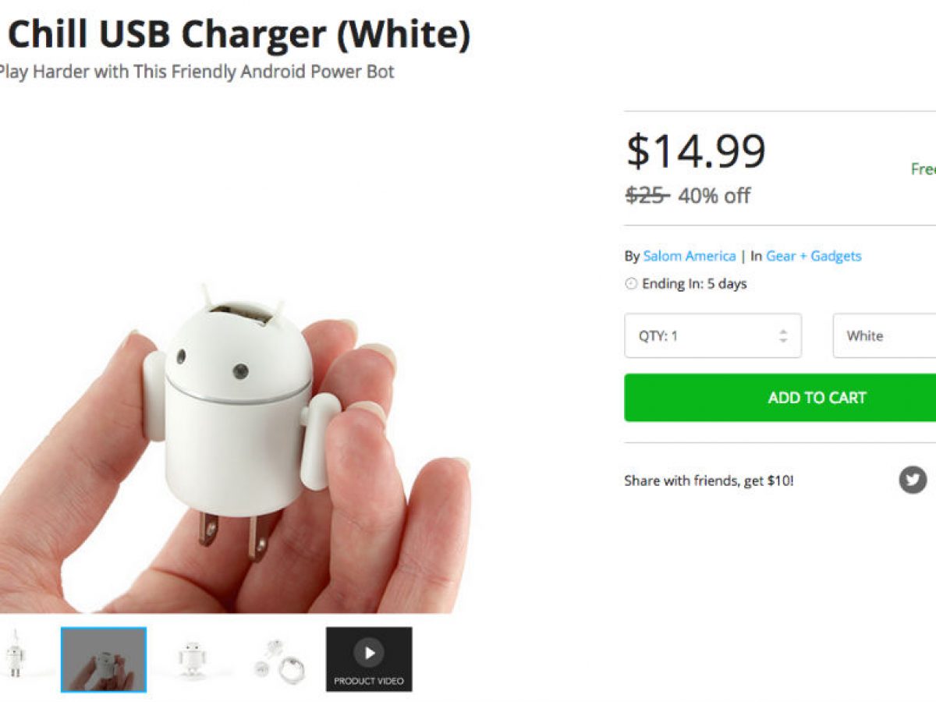Click the green ADD TO CART button

point(780,398)
